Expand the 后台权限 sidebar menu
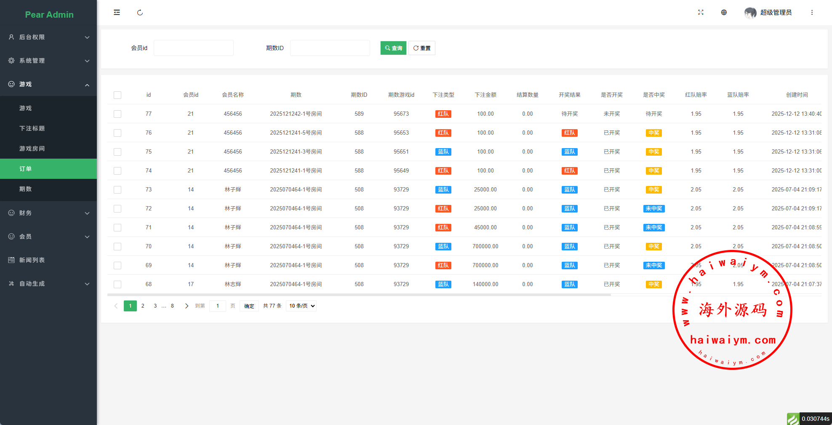 tap(48, 37)
